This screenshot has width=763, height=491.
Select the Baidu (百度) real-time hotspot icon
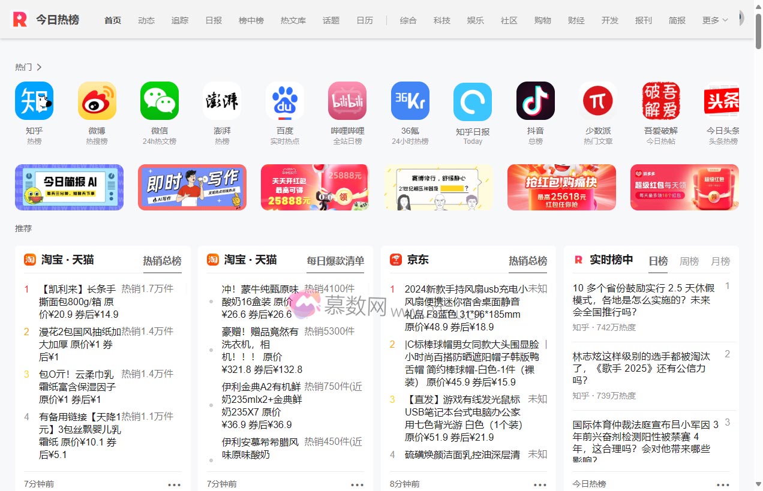pos(284,101)
